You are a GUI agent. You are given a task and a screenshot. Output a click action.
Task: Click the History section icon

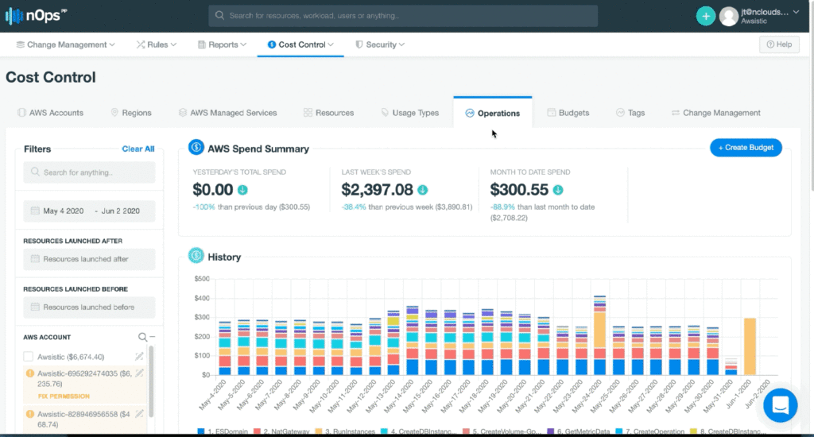tap(196, 255)
